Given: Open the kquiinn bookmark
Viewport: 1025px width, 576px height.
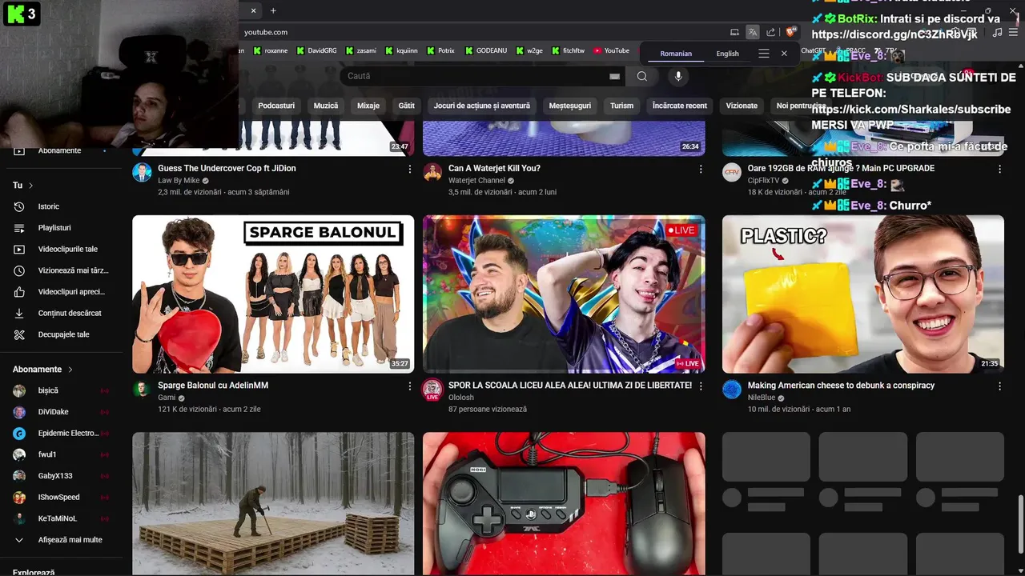Looking at the screenshot, I should coord(401,50).
